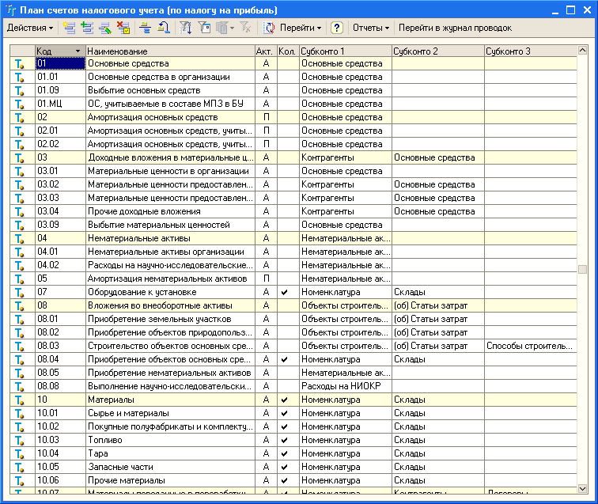
Task: Open help with the question mark icon
Action: (x=337, y=28)
